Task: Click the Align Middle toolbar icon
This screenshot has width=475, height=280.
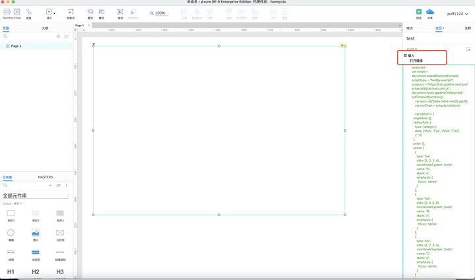Action: click(241, 12)
